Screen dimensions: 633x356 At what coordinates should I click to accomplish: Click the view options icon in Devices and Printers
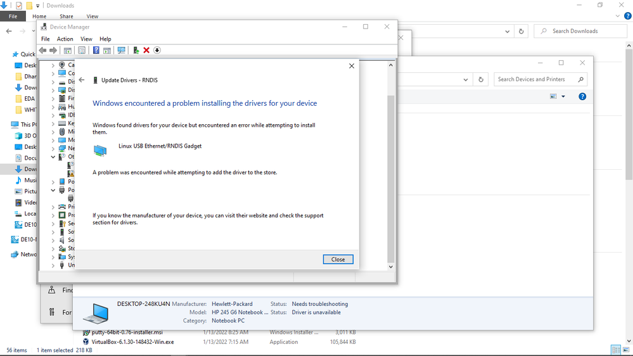pyautogui.click(x=553, y=96)
